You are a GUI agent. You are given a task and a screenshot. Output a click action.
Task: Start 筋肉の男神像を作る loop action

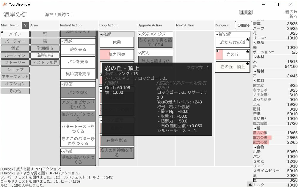pos(117,152)
